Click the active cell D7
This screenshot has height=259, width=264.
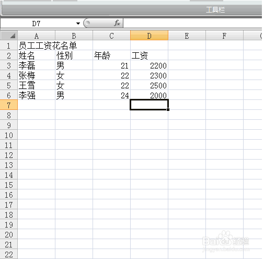[150, 105]
